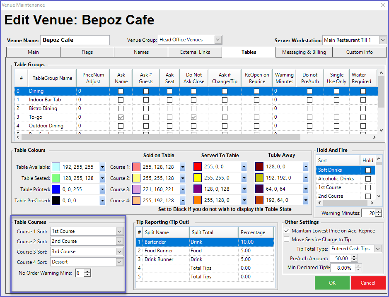
Task: Click the Table Seated green colour swatch
Action: point(56,178)
